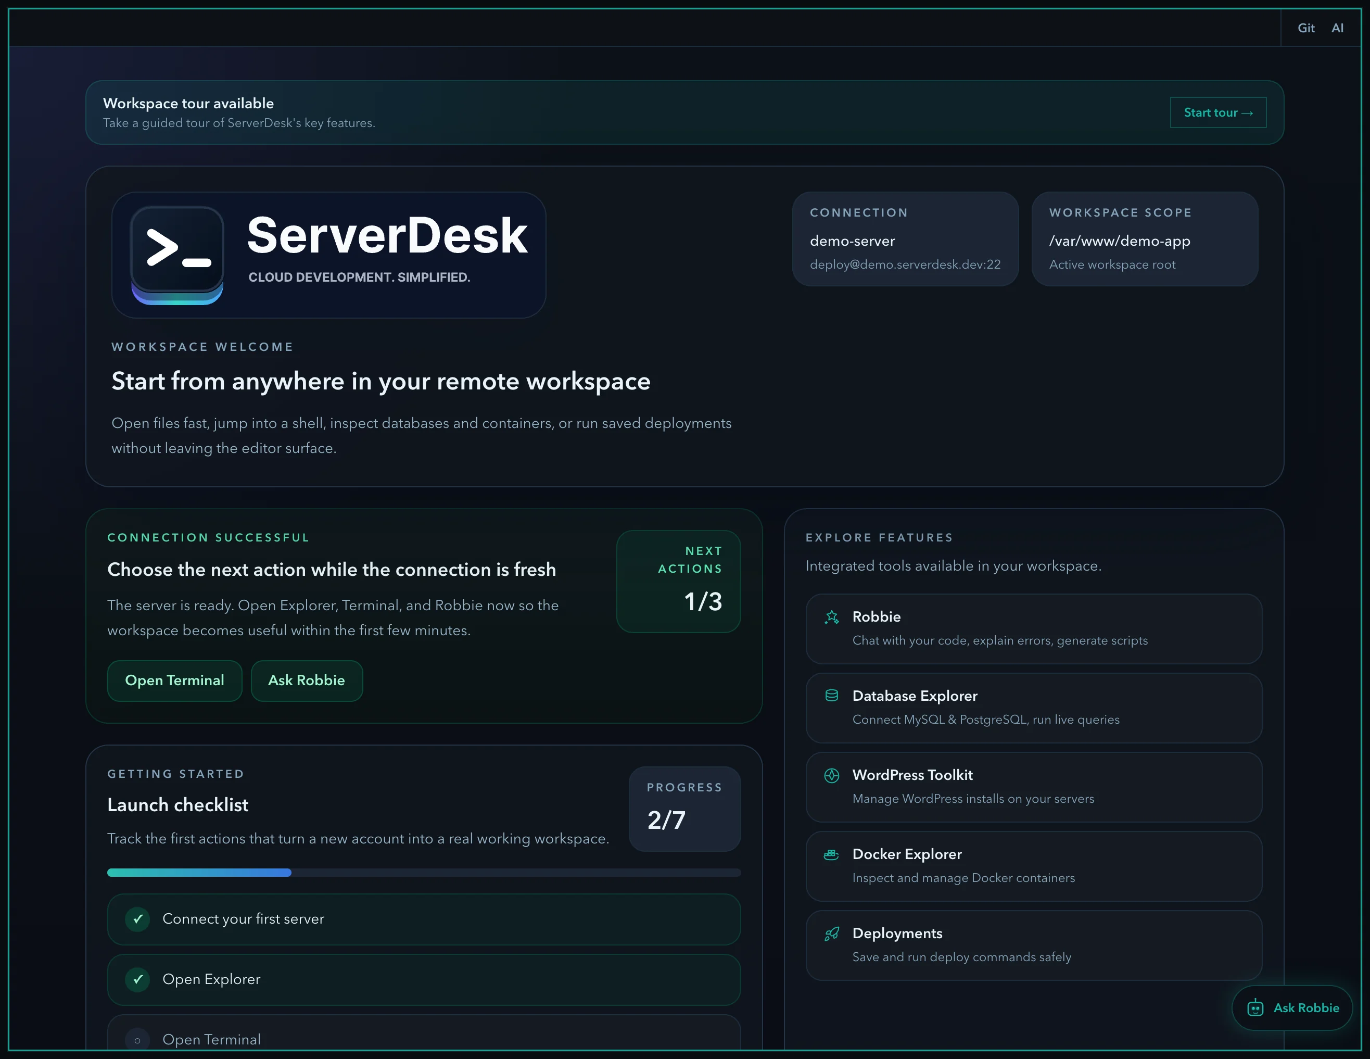Click the Progress 2/7 counter
The width and height of the screenshot is (1370, 1059).
685,809
